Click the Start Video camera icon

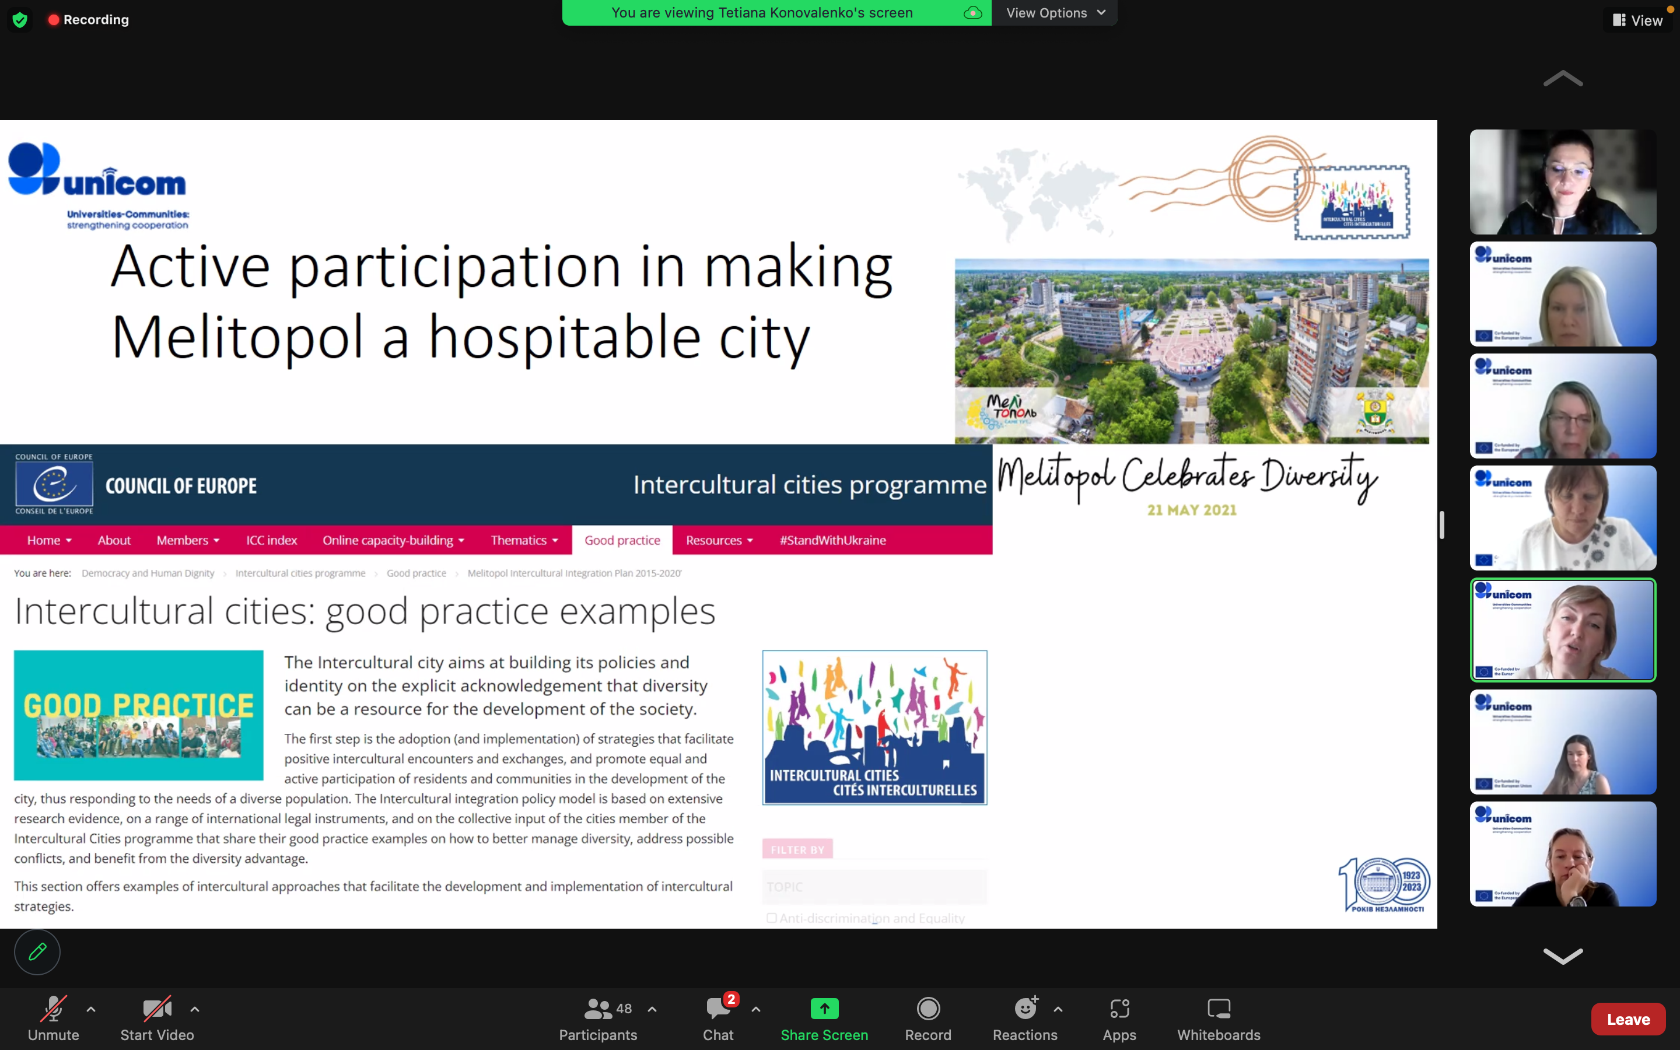click(157, 1009)
